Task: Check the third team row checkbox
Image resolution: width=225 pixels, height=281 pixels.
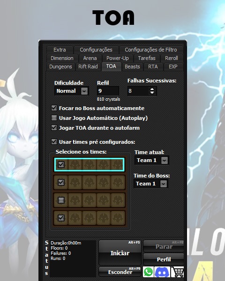Action: pyautogui.click(x=61, y=200)
